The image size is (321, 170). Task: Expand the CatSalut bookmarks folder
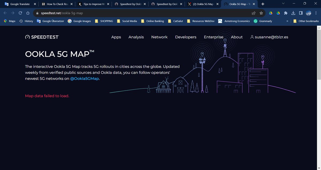pyautogui.click(x=175, y=21)
